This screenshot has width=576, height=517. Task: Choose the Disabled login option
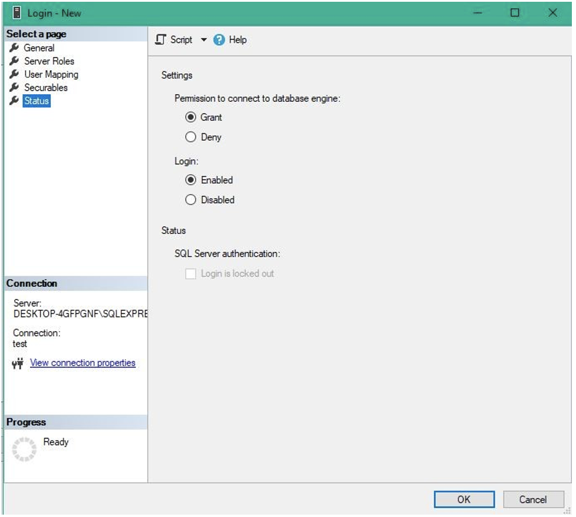point(190,200)
